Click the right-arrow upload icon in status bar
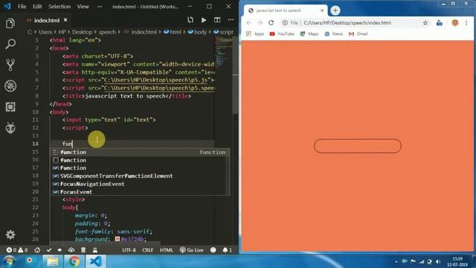The width and height of the screenshot is (476, 268). pyautogui.click(x=59, y=250)
